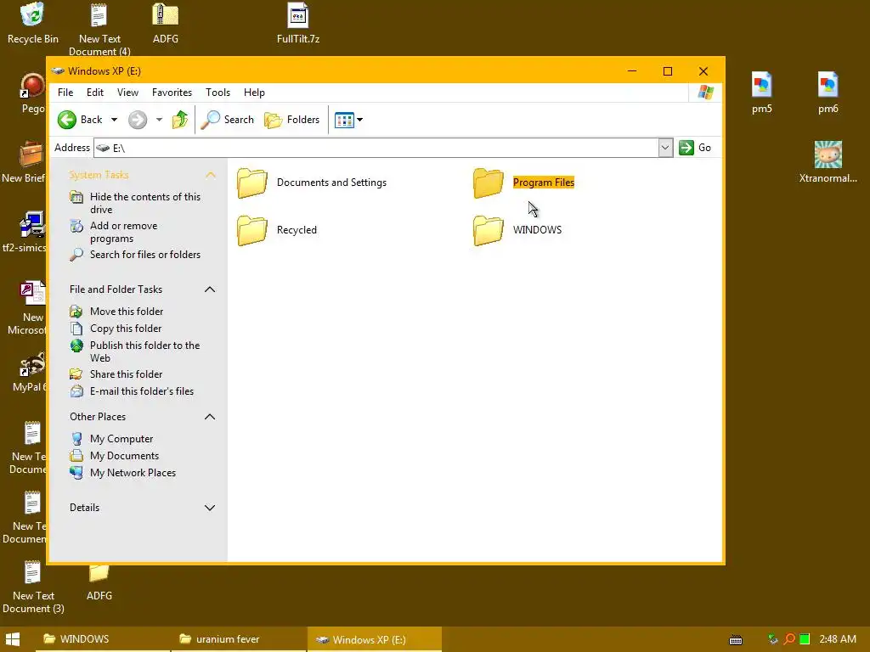870x652 pixels.
Task: Select New Text Document (4) on desktop
Action: [99, 29]
